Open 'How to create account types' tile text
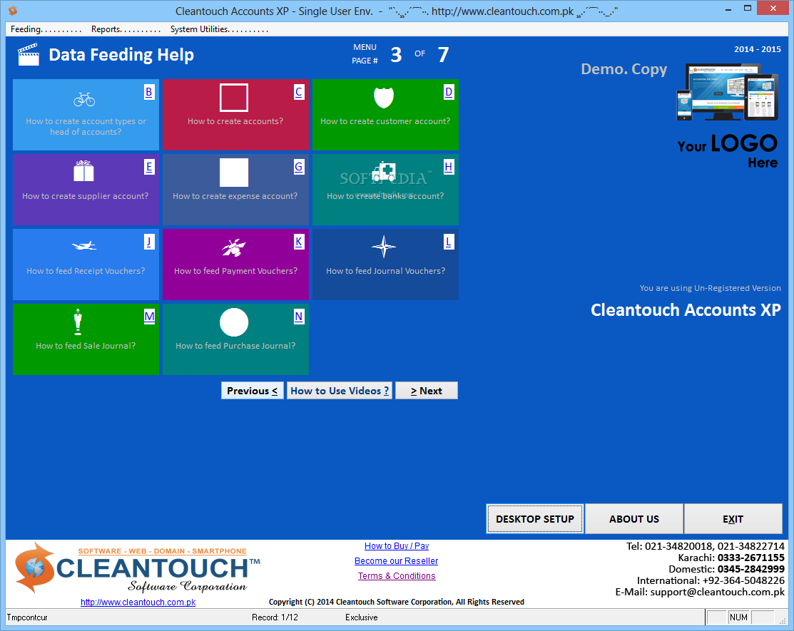 pos(86,126)
